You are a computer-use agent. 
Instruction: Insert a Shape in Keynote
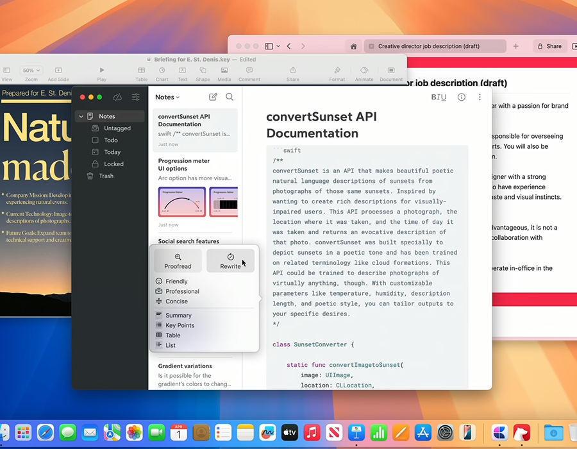pos(203,74)
